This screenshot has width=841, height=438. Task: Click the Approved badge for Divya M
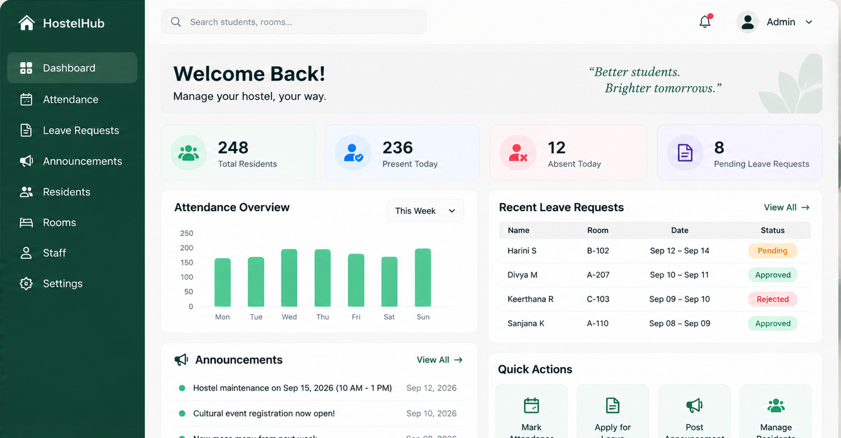[x=773, y=275]
